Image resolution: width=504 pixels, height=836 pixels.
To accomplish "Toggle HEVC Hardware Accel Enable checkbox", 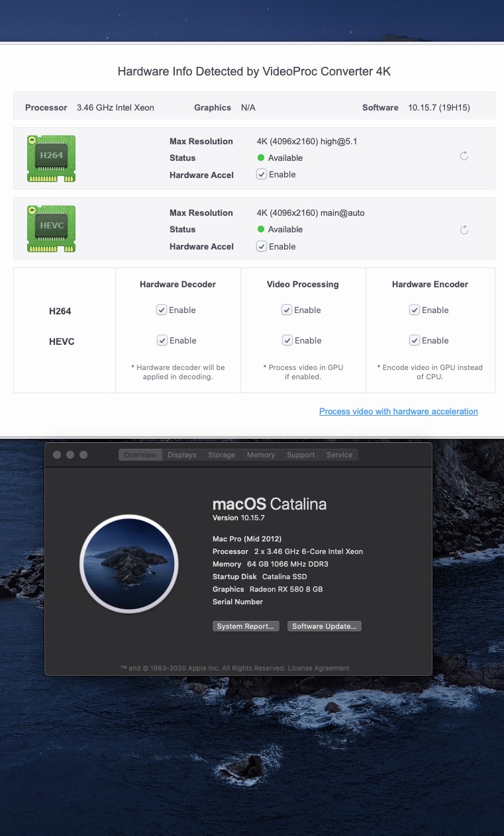I will (x=262, y=246).
